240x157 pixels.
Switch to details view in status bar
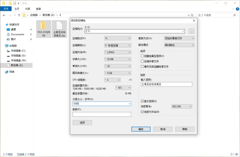pyautogui.click(x=232, y=154)
